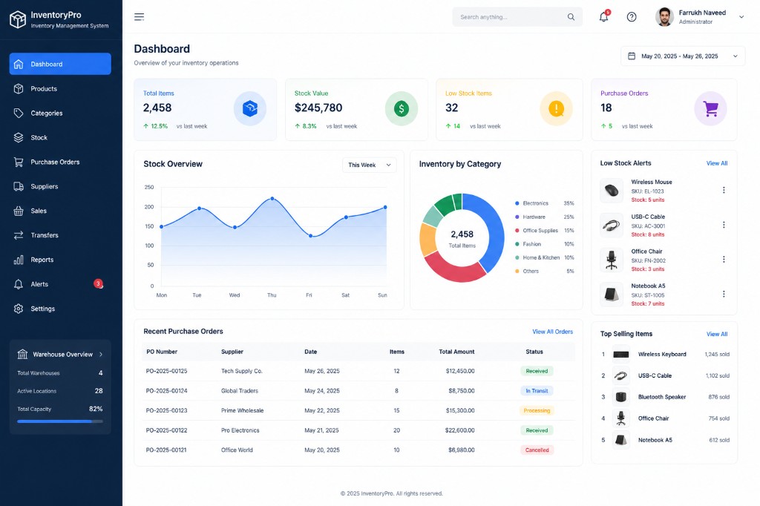Click the Transfers arrows icon in sidebar
Screen dimensions: 760x506
tap(19, 235)
